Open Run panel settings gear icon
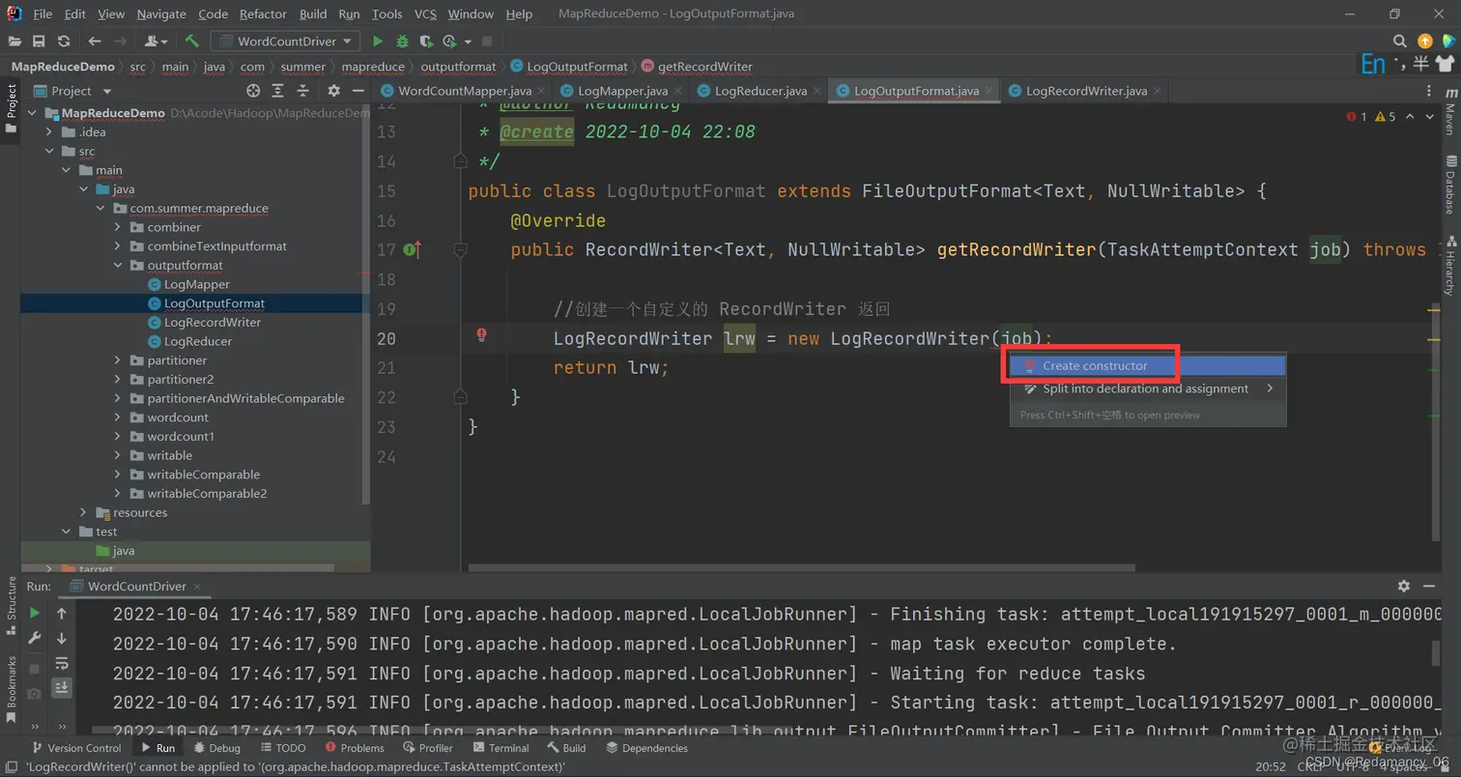The height and width of the screenshot is (777, 1461). coord(1404,586)
